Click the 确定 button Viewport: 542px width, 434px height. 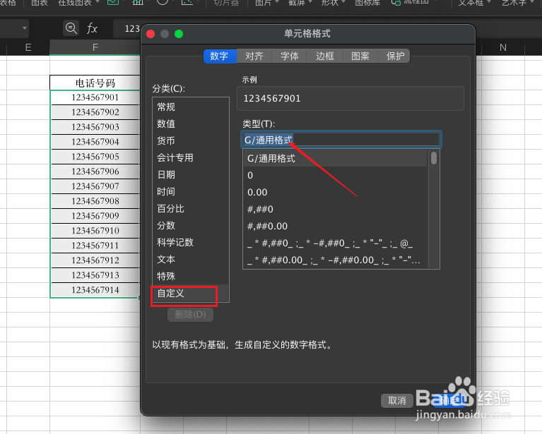point(449,401)
